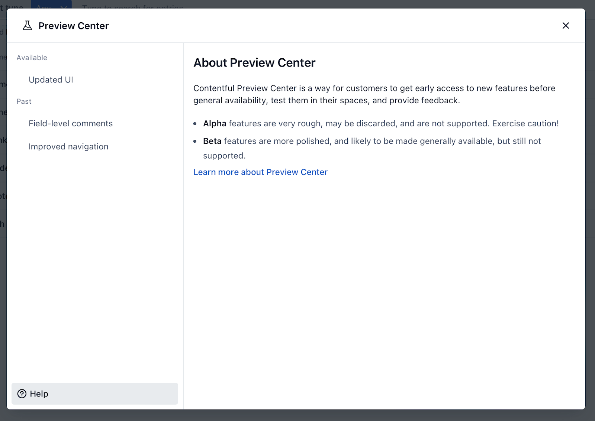Click the dimmed search for entries field
The height and width of the screenshot is (421, 595).
point(132,5)
